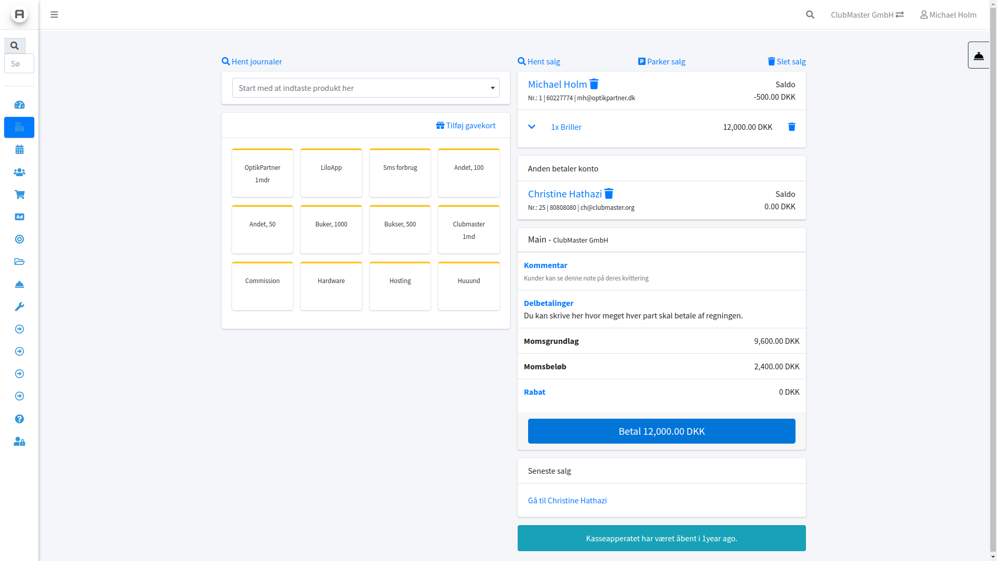The width and height of the screenshot is (997, 561).
Task: Open the product search dropdown
Action: click(x=365, y=88)
